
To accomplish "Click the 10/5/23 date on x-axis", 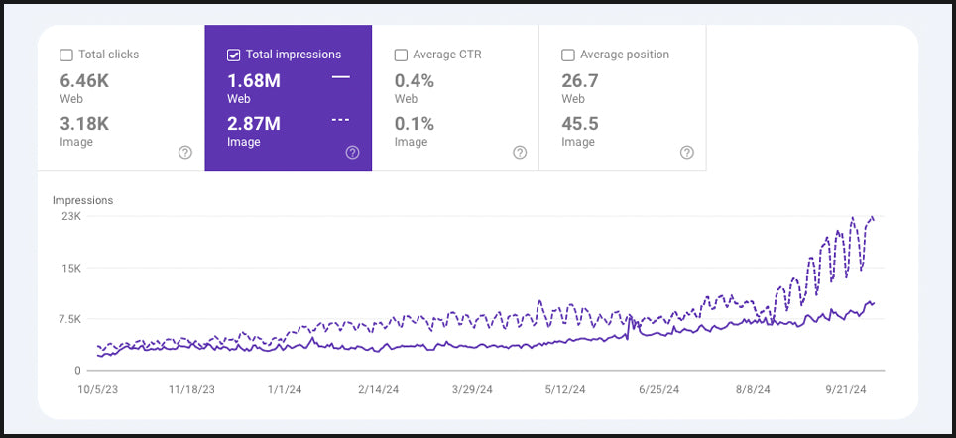I will tap(97, 390).
